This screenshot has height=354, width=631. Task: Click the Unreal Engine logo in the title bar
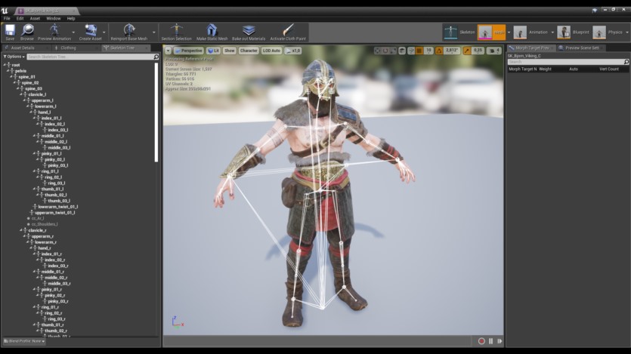[5, 11]
